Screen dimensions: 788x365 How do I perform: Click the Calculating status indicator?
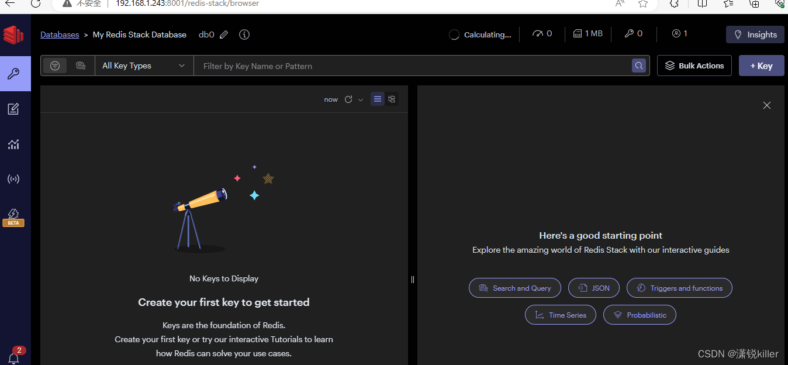[x=480, y=35]
